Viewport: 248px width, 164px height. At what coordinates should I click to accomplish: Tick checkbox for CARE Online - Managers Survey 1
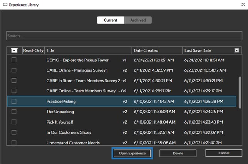point(14,70)
